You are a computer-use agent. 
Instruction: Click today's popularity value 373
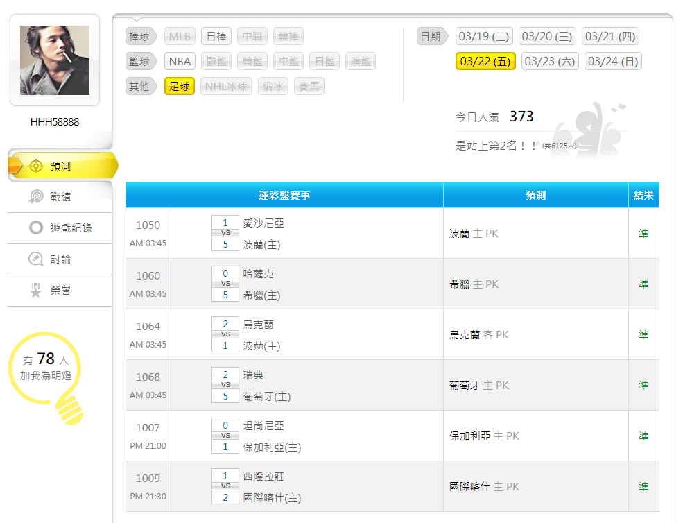[521, 117]
